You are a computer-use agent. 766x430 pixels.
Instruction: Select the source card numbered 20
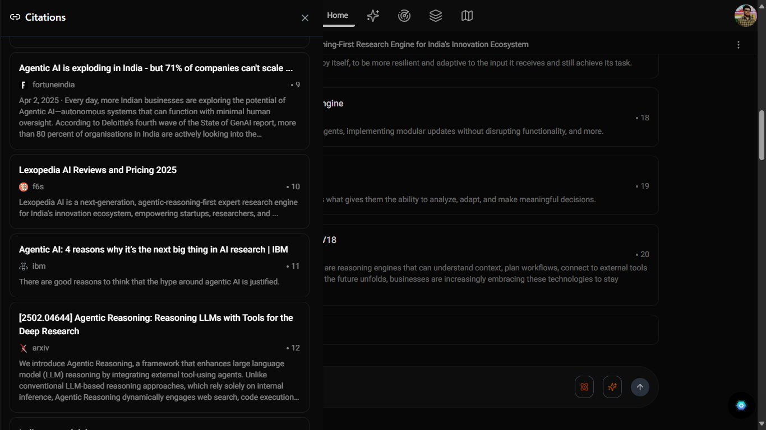coord(490,265)
